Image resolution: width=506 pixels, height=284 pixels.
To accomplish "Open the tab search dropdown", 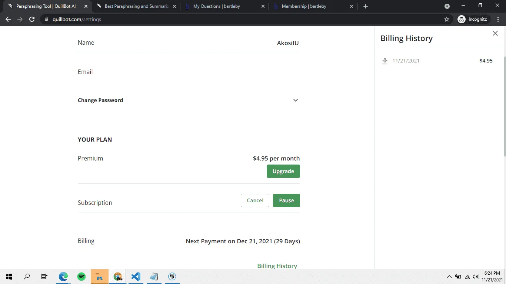I will pyautogui.click(x=447, y=6).
